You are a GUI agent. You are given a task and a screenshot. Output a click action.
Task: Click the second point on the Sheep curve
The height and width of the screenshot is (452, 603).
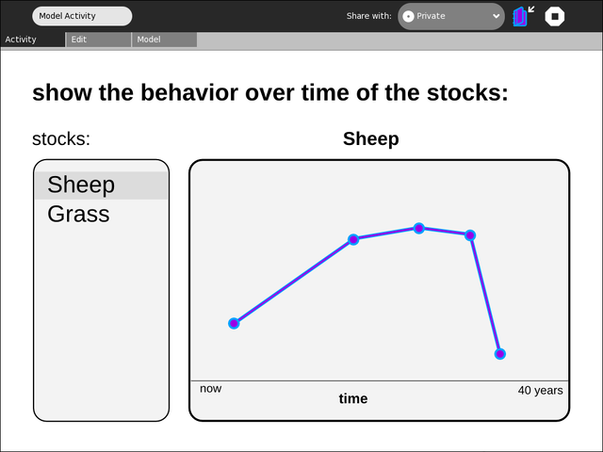coord(353,239)
